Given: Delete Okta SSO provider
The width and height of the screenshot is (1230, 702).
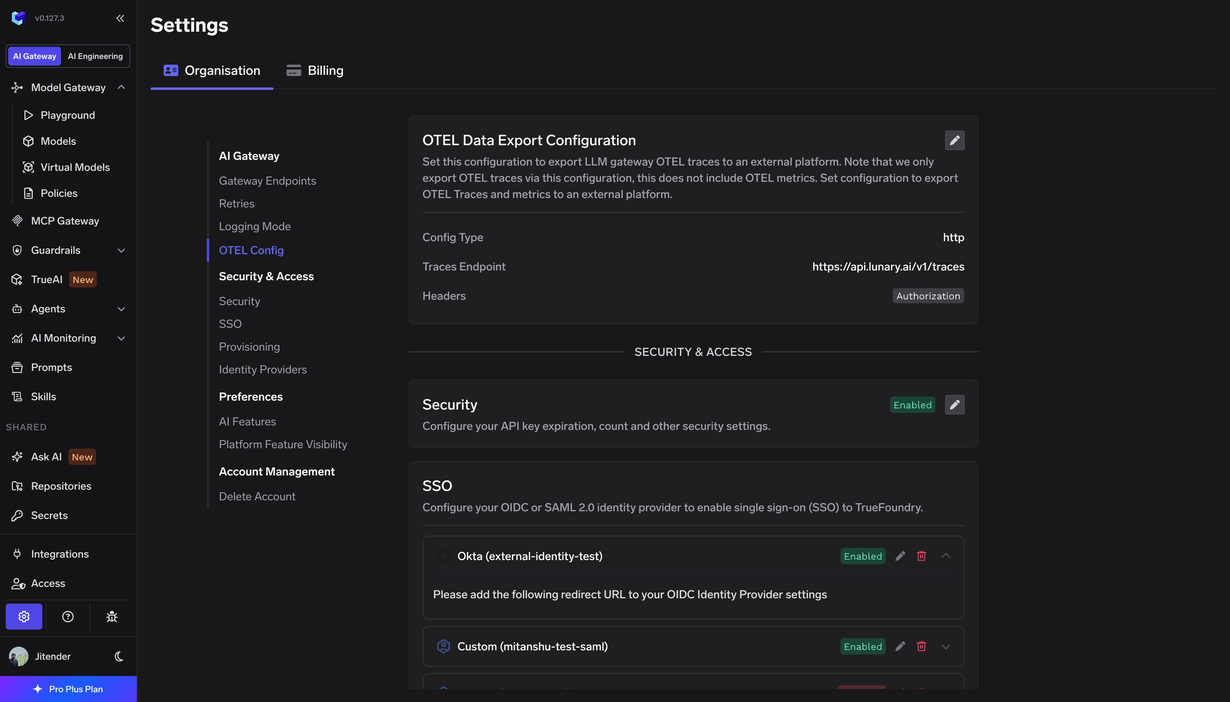Looking at the screenshot, I should click(x=921, y=556).
